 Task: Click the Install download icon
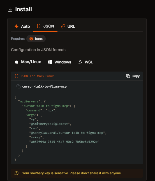[10, 9]
